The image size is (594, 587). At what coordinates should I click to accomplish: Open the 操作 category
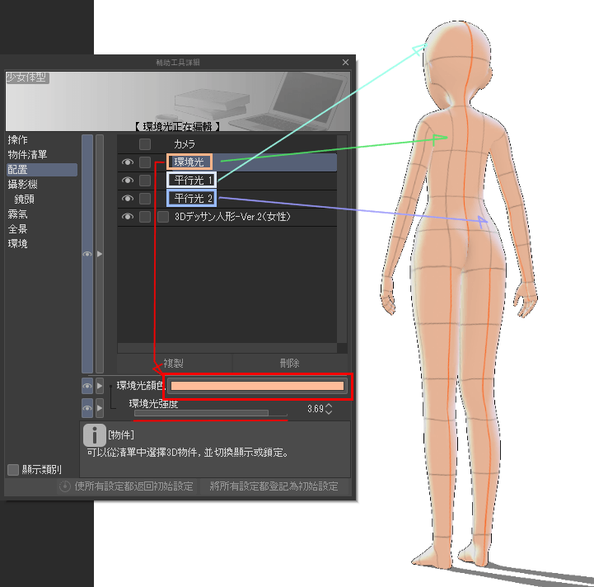17,140
